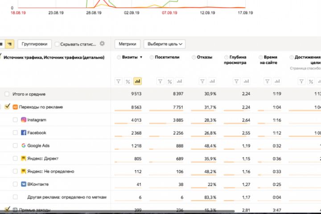
Task: Enable the Скрывать статистику checkbox
Action: 57,44
